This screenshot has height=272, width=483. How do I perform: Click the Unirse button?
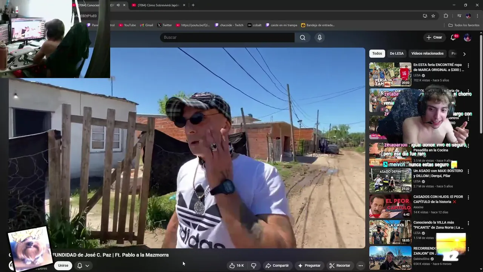click(x=63, y=266)
